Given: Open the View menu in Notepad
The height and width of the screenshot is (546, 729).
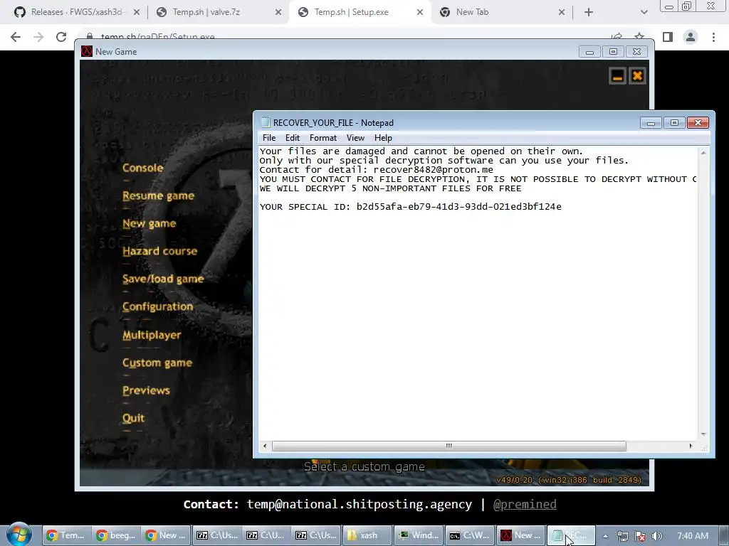Looking at the screenshot, I should (x=355, y=138).
